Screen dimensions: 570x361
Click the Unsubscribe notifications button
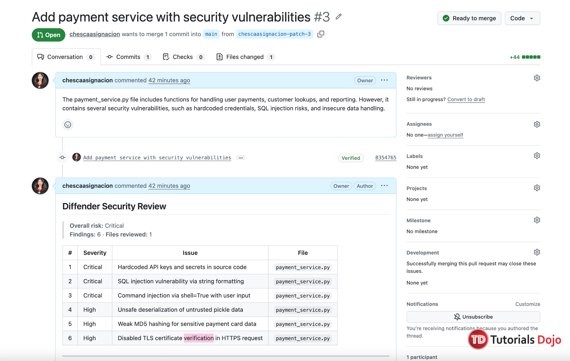point(473,317)
